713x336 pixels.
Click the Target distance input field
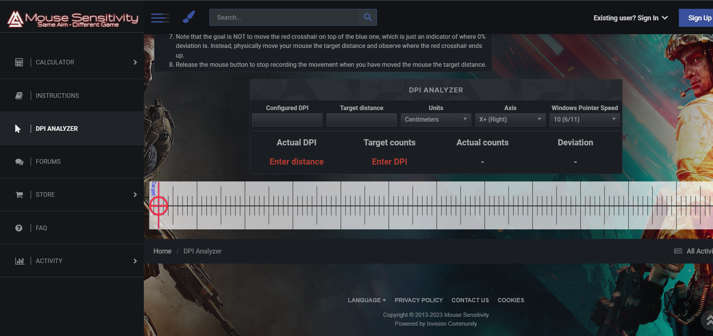(361, 120)
